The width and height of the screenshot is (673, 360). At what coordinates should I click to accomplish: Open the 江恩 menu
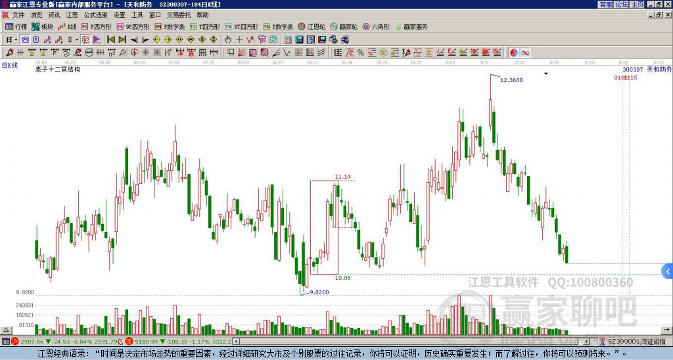[x=72, y=15]
